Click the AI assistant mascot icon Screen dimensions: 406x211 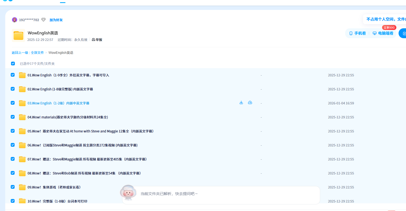pyautogui.click(x=128, y=192)
